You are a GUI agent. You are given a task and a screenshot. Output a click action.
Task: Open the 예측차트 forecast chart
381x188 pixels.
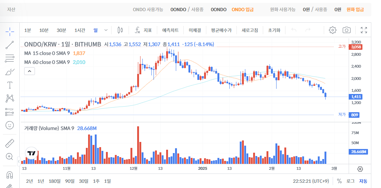pos(170,30)
